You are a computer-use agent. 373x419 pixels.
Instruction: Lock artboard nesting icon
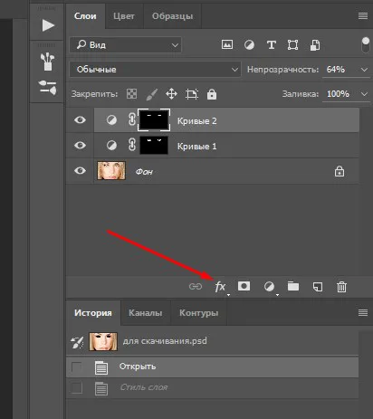192,94
